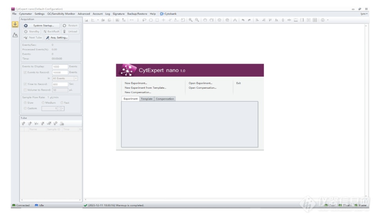Toggle the Events to Record checkbox
This screenshot has height=218, width=376.
25,73
